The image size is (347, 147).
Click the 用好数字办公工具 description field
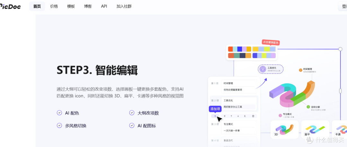[239, 107]
